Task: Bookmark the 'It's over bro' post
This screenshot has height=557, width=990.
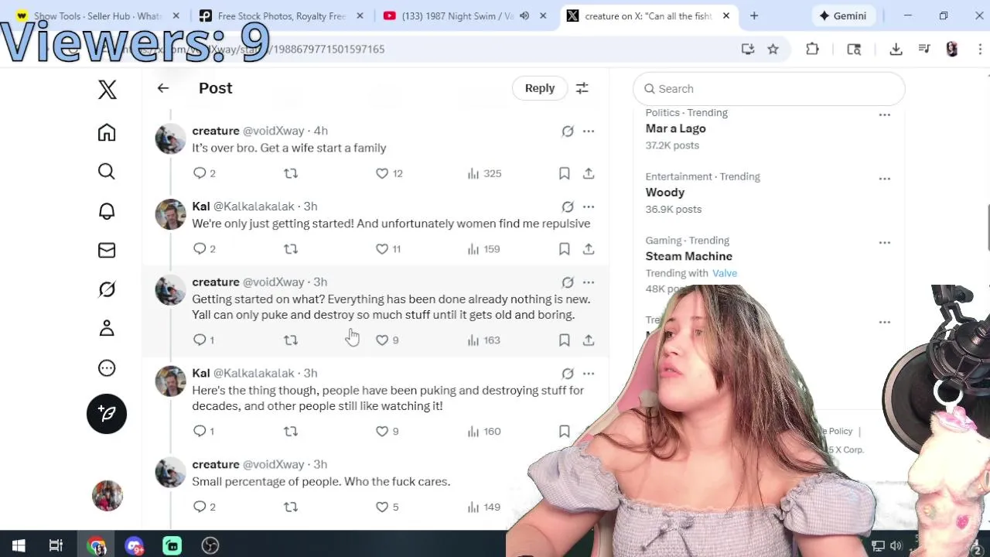Action: 565,173
